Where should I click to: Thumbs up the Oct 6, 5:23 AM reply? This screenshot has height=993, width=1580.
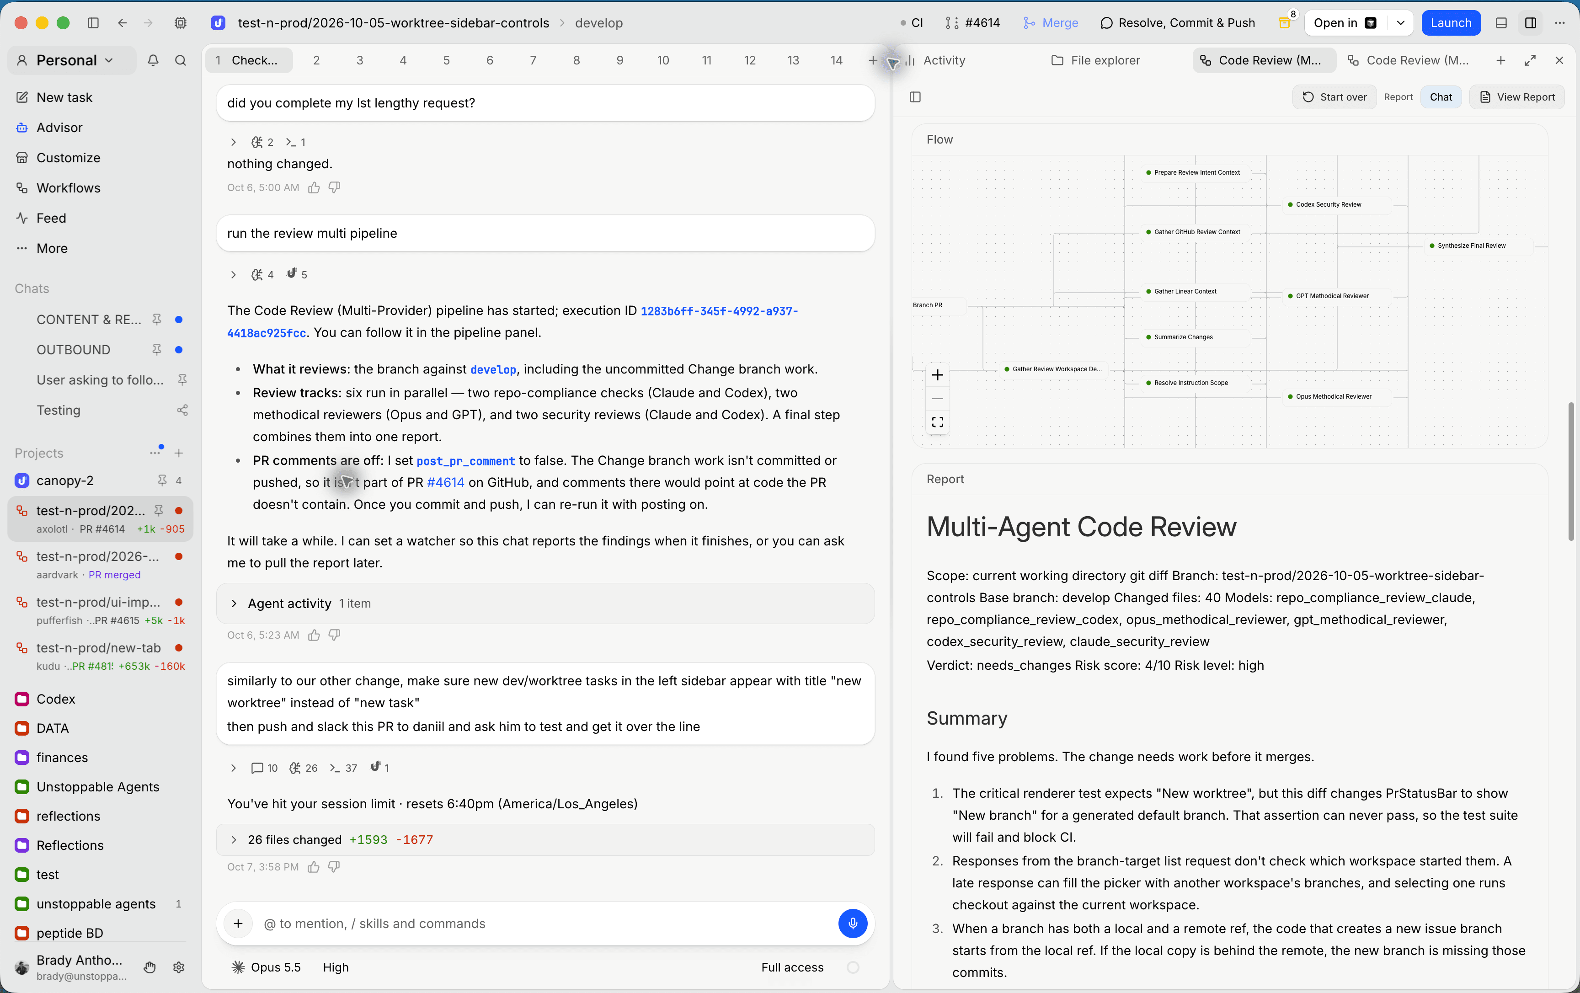tap(314, 635)
